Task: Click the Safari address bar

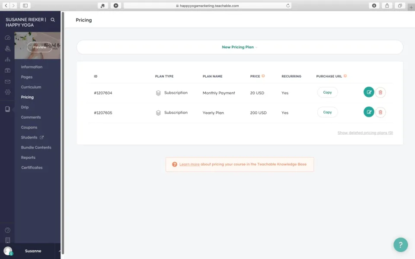Action: (x=207, y=6)
